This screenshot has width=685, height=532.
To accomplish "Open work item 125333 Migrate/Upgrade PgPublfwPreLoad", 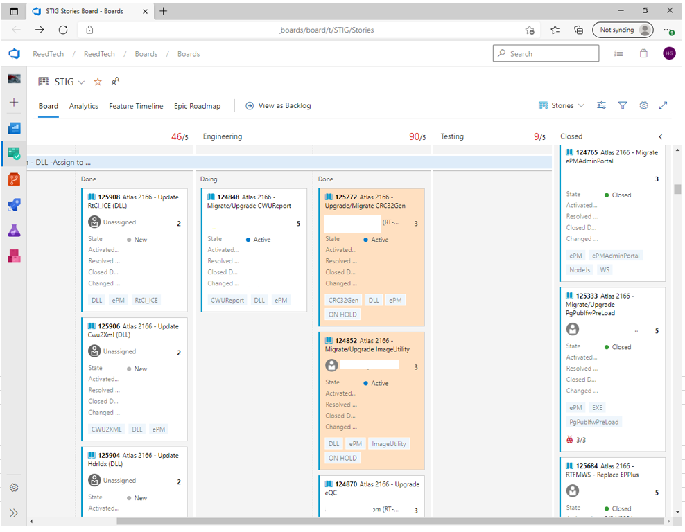I will pos(600,304).
